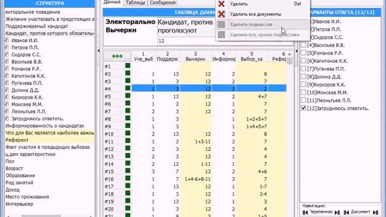The image size is (386, 217).
Task: Click the green square marker in row #2
Action: coord(128,73)
